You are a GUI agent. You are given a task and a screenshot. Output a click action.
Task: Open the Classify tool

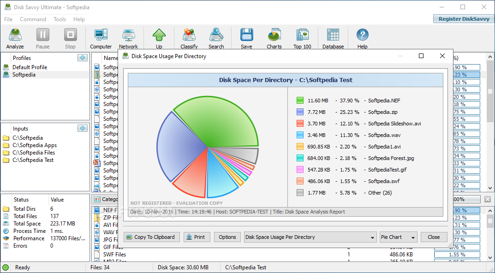click(189, 38)
